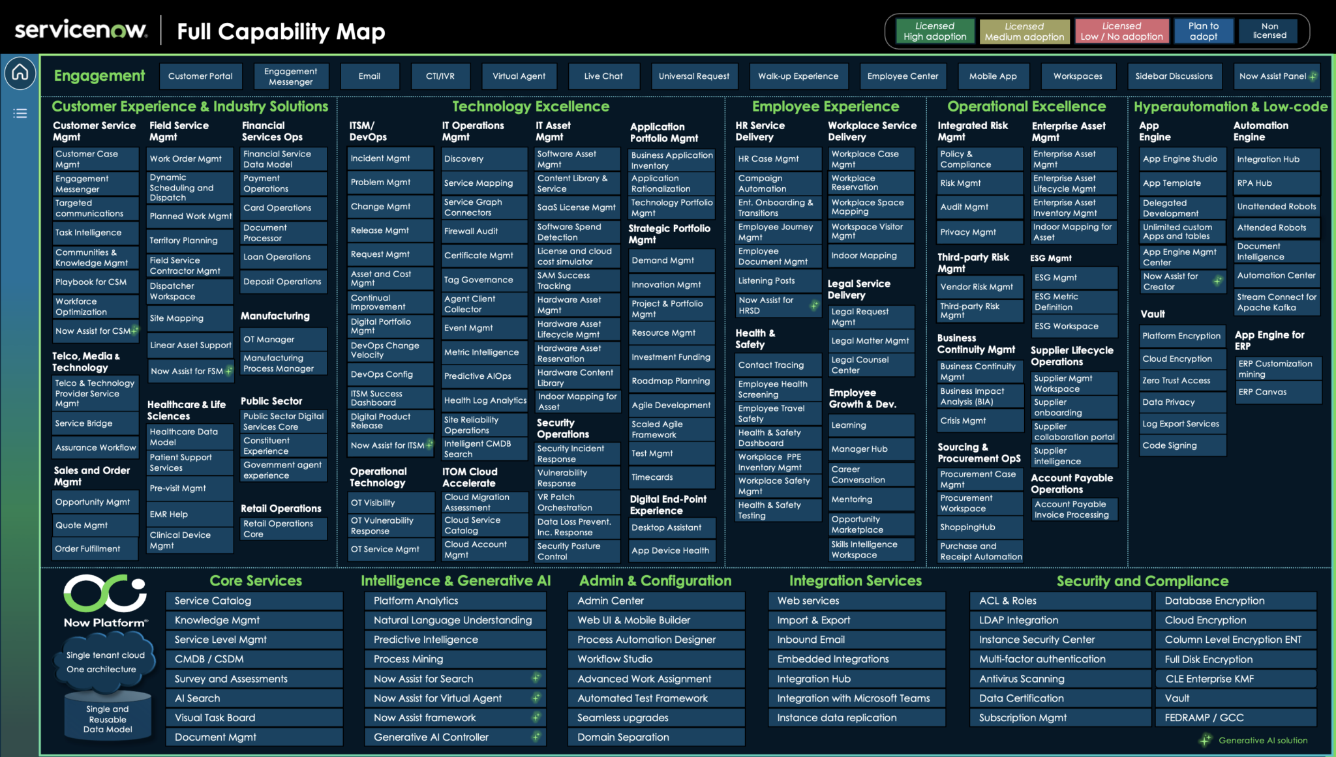Click the Mobile App engagement box
This screenshot has height=757, width=1336.
coord(993,76)
